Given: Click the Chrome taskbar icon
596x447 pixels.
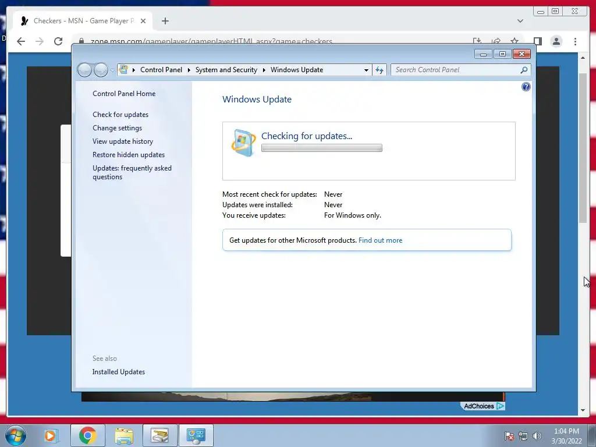Looking at the screenshot, I should (87, 435).
